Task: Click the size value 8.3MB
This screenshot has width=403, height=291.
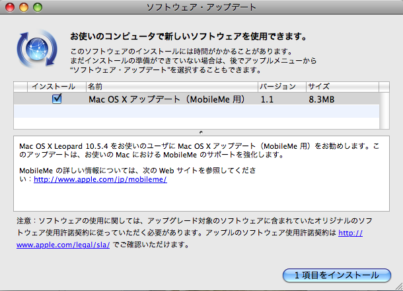Action: coord(322,99)
